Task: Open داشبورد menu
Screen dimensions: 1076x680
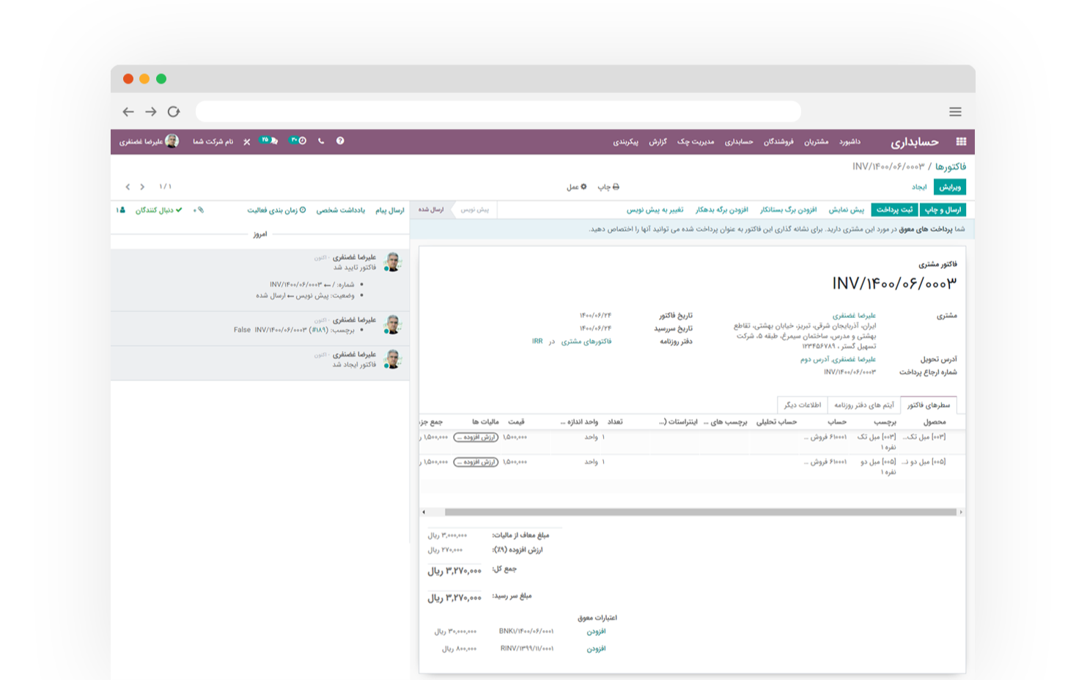Action: (x=850, y=141)
